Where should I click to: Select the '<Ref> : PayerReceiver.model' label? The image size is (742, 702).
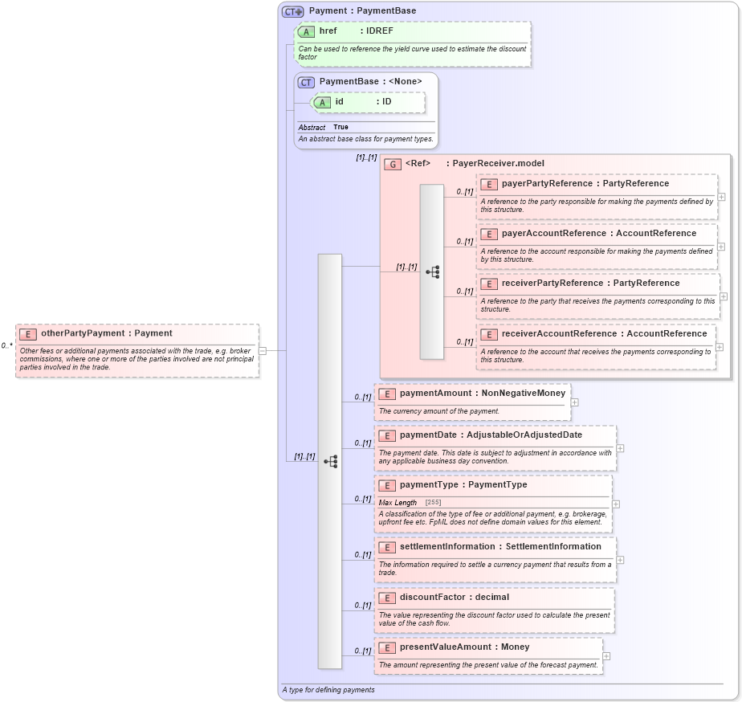click(x=475, y=163)
